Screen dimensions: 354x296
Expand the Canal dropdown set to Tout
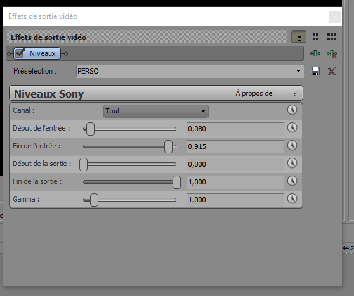pyautogui.click(x=156, y=111)
